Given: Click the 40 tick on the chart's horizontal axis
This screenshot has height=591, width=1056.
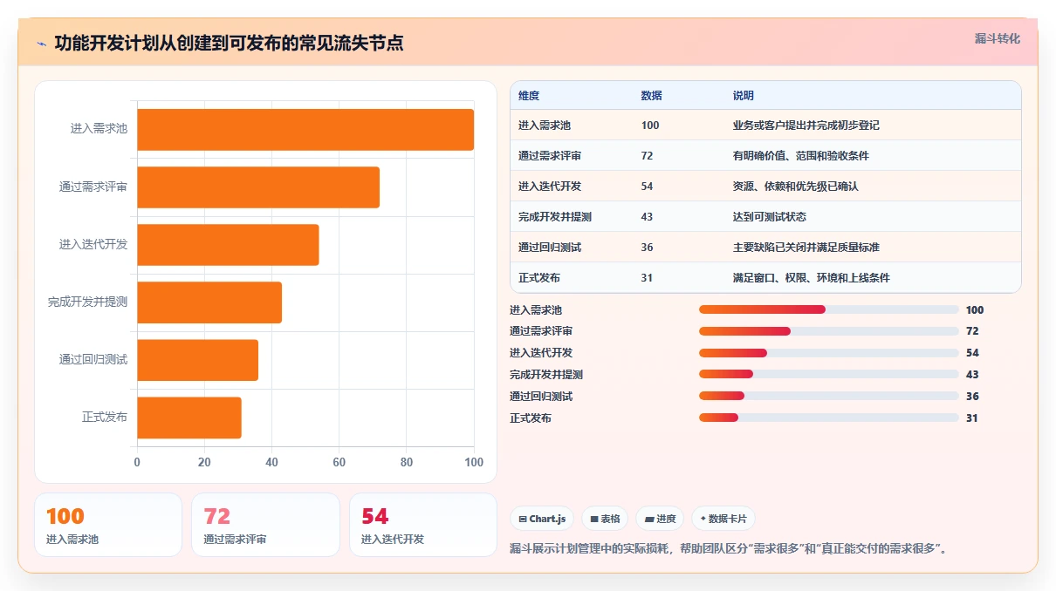Looking at the screenshot, I should coord(272,463).
